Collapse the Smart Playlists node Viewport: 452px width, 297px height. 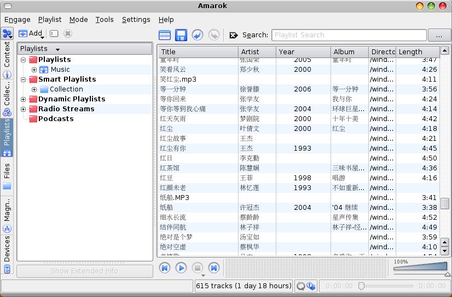pos(24,79)
